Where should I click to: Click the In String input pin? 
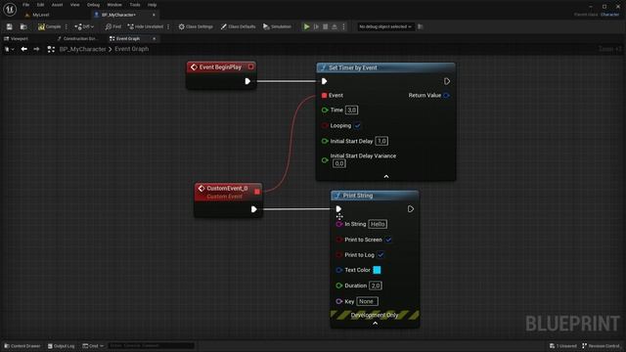(339, 224)
